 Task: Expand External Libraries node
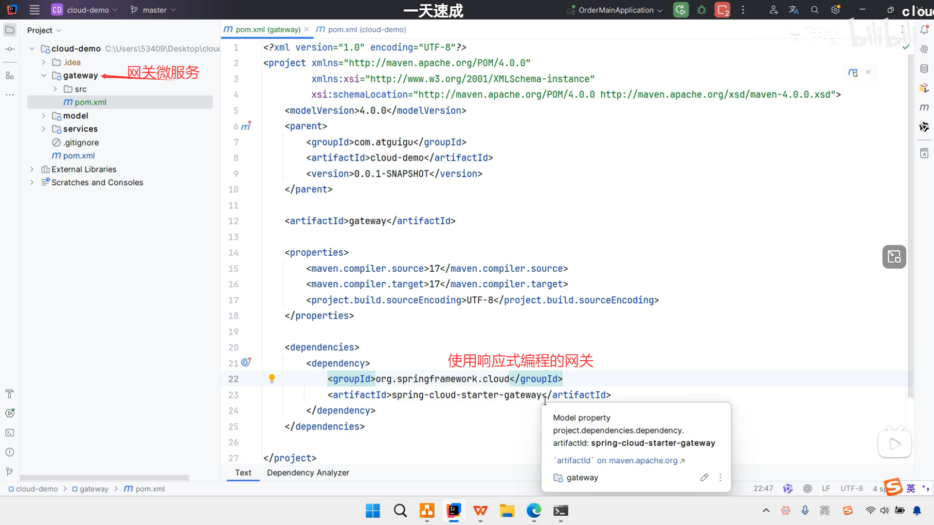click(x=32, y=169)
